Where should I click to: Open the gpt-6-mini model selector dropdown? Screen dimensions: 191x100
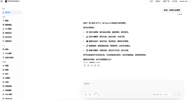(162, 94)
